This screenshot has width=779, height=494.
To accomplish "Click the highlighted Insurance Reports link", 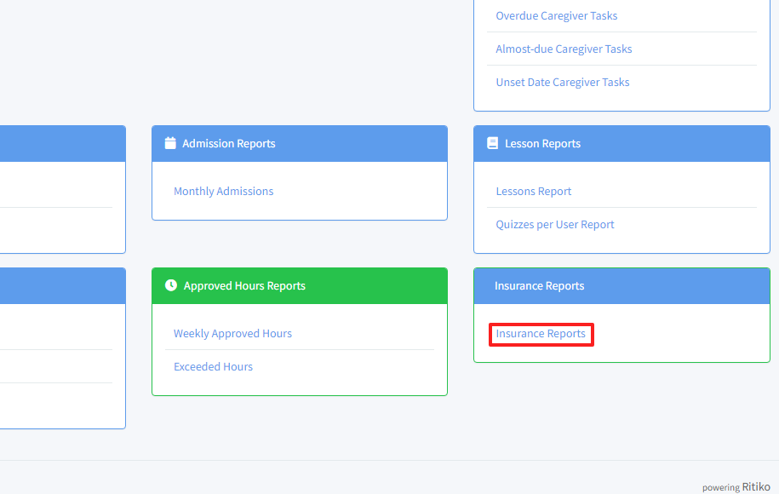I will pyautogui.click(x=541, y=334).
